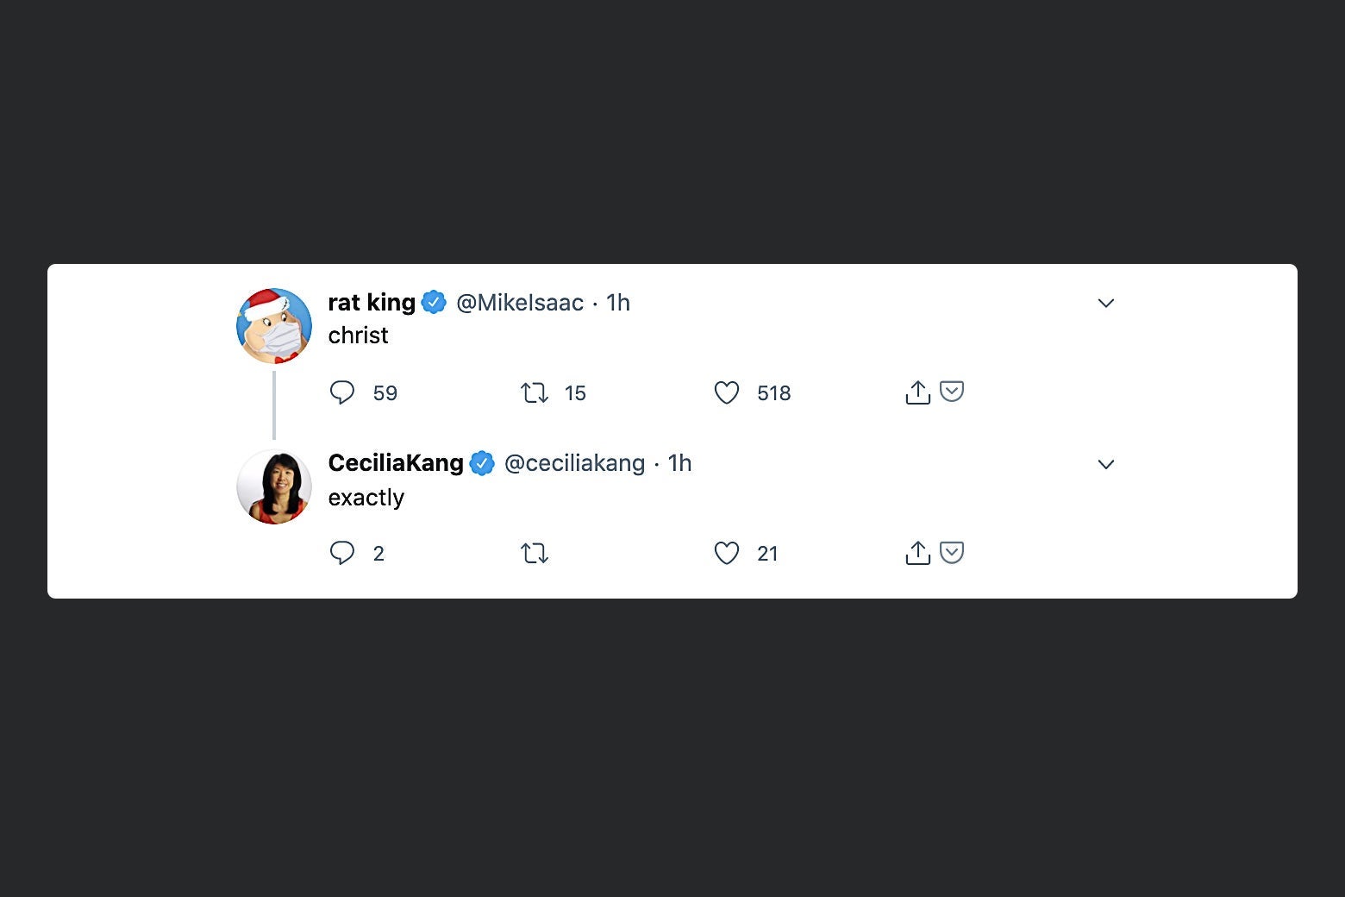Open CeciliaKang tweet's 1h timestamp

pyautogui.click(x=679, y=463)
